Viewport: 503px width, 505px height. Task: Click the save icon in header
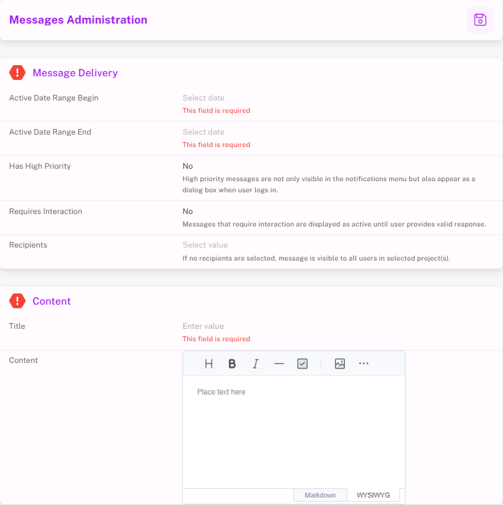[480, 20]
